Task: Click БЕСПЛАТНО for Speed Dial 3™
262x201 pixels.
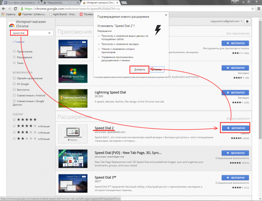Action: [235, 178]
